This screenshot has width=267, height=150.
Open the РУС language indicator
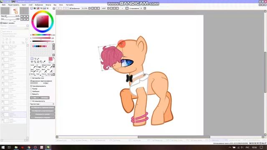pos(247,147)
